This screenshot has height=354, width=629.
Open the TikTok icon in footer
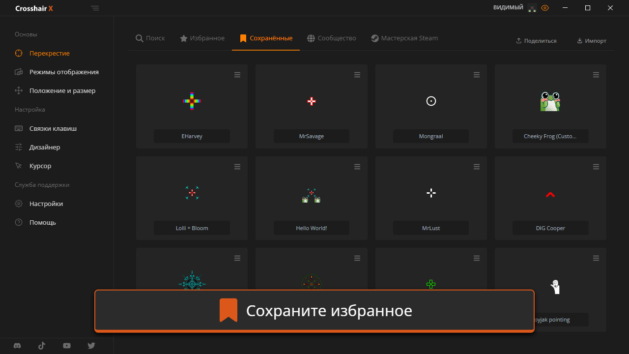coord(42,346)
